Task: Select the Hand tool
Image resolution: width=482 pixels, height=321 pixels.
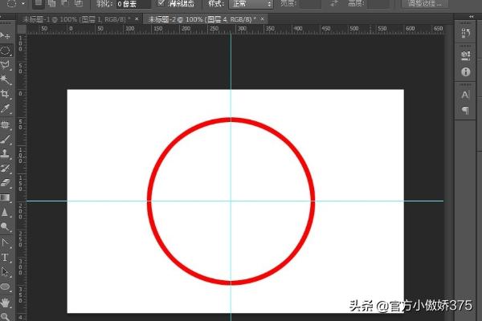Action: click(6, 303)
